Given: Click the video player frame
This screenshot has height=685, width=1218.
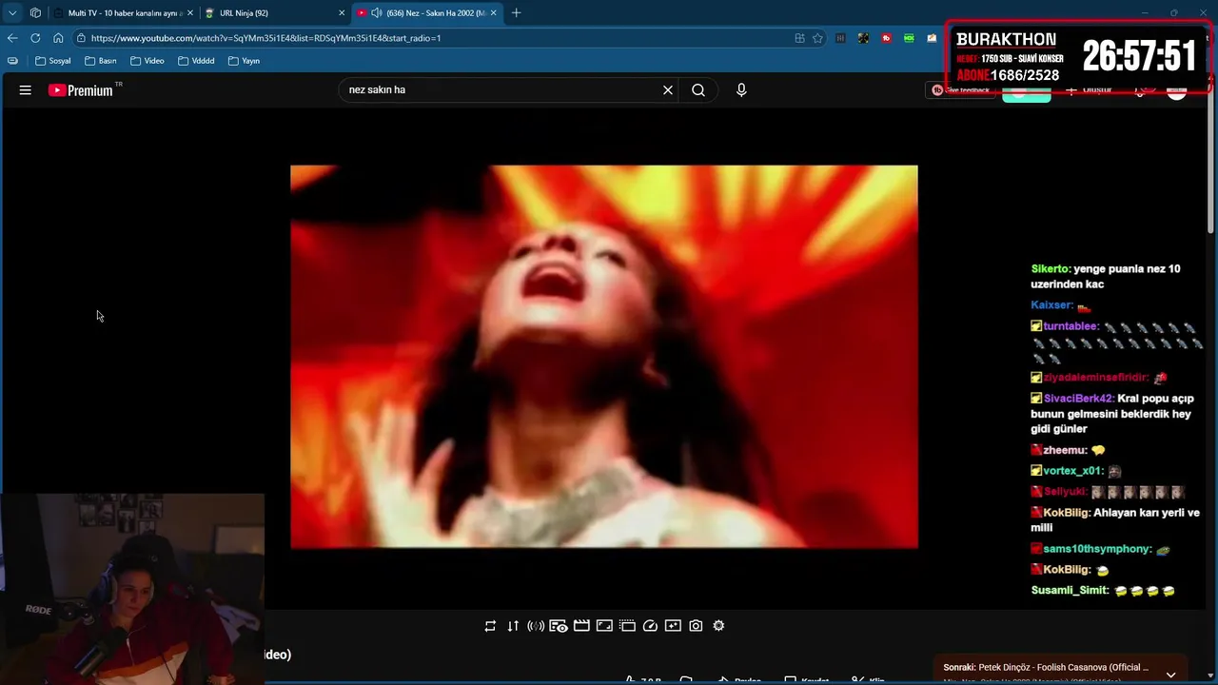Looking at the screenshot, I should click(604, 357).
